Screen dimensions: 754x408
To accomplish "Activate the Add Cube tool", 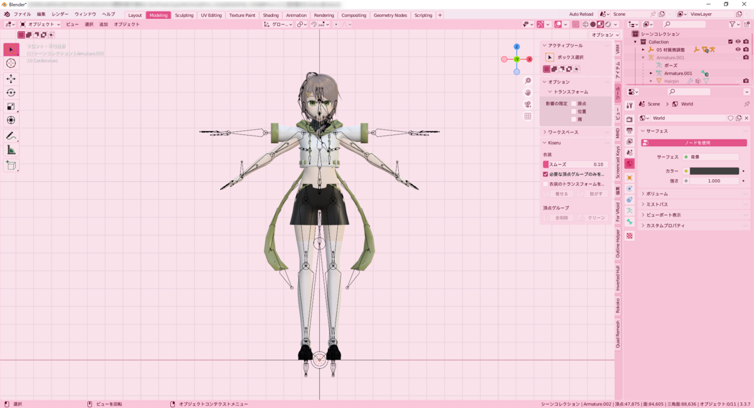I will (11, 165).
